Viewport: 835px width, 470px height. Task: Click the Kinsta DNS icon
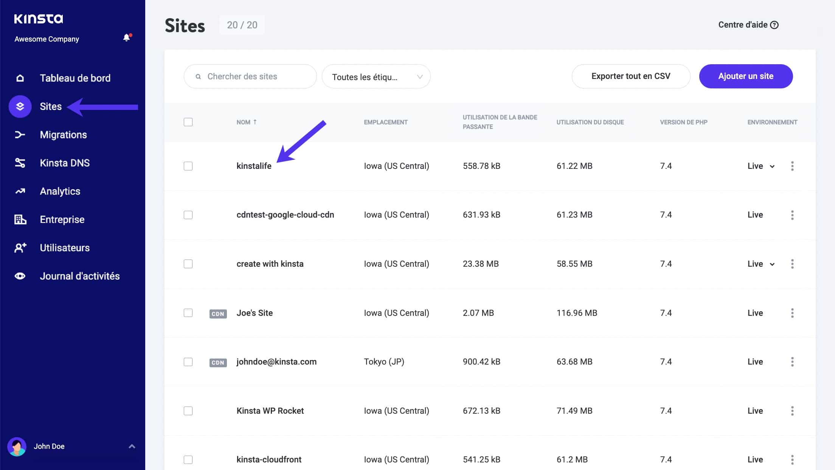click(x=20, y=163)
